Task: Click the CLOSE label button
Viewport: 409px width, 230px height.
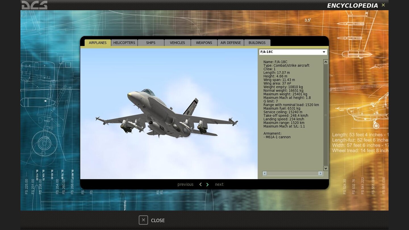Action: [x=158, y=220]
